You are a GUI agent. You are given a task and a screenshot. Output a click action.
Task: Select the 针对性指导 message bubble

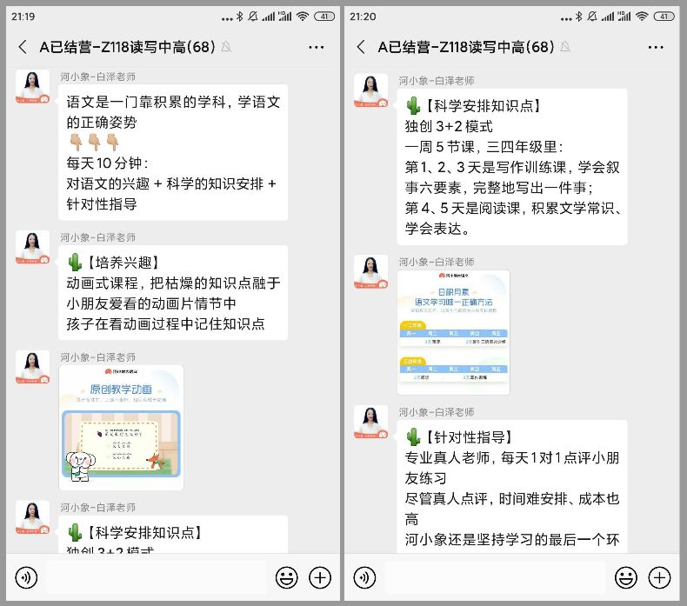point(513,487)
